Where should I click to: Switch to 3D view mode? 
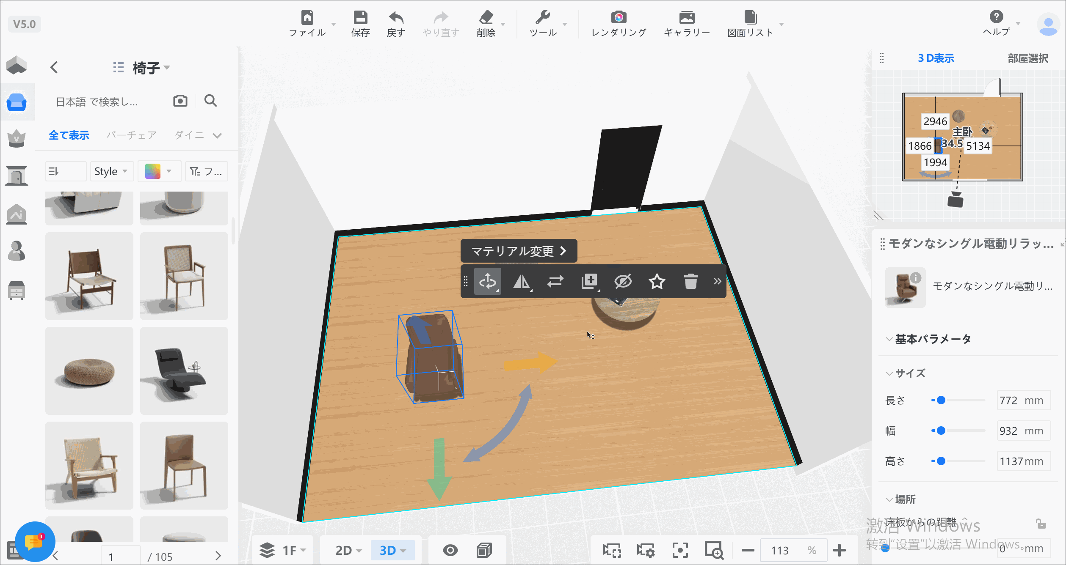click(x=392, y=550)
